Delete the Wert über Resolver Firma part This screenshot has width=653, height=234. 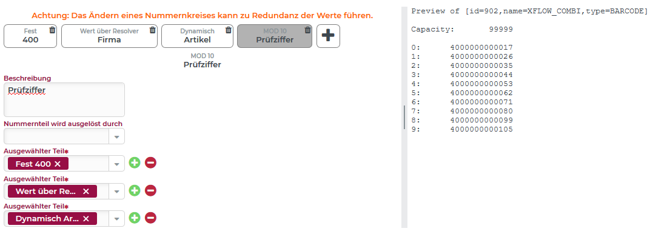152,30
